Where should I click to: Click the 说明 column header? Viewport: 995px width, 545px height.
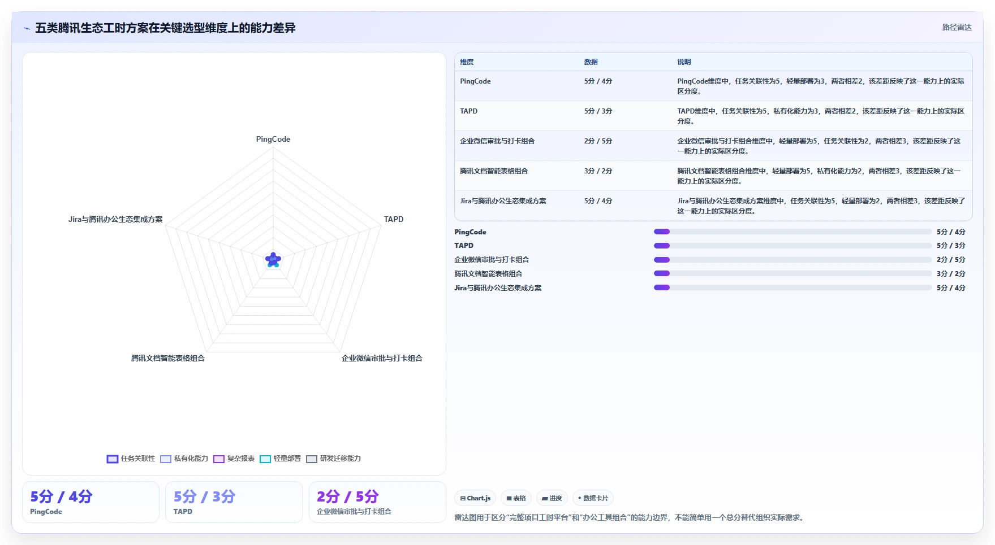(x=684, y=62)
